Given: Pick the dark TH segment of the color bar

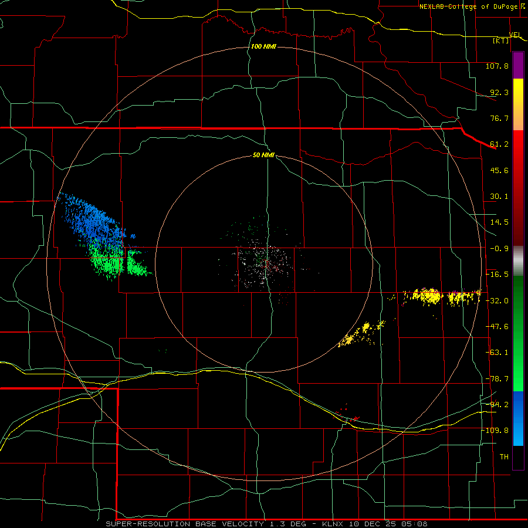Looking at the screenshot, I should (518, 457).
